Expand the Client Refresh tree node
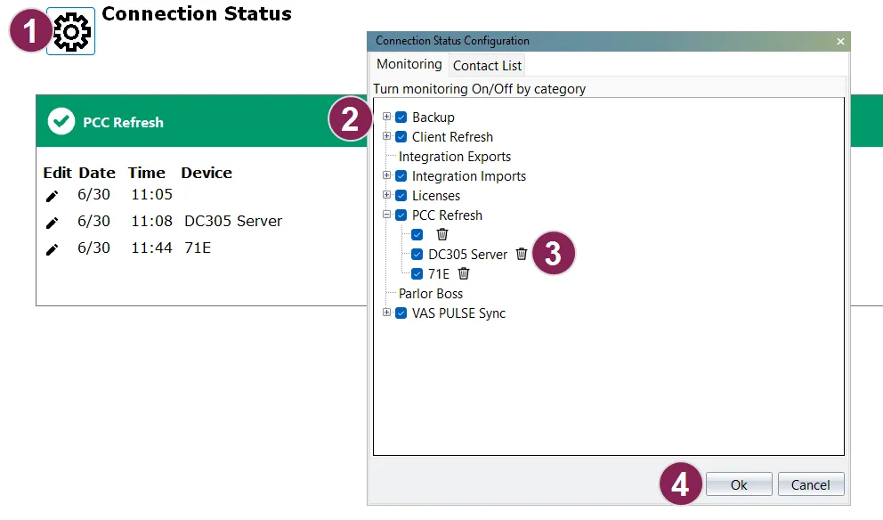 [386, 136]
